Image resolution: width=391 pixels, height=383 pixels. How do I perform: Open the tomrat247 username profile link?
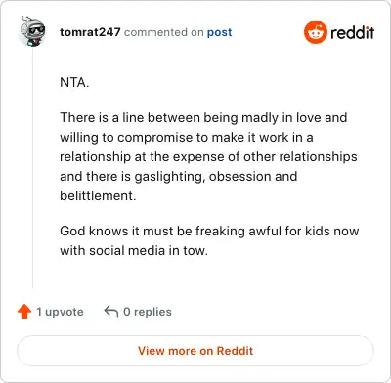(90, 32)
